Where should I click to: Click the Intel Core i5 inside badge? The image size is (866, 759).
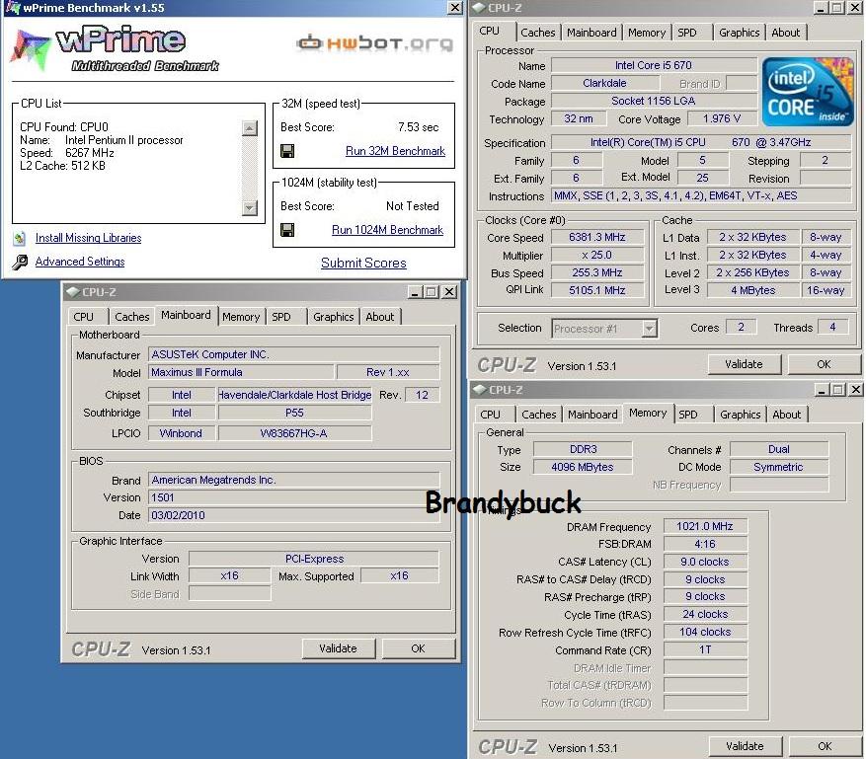808,92
